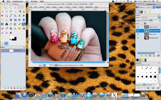Open the Select menu in GIMP

click(x=42, y=7)
